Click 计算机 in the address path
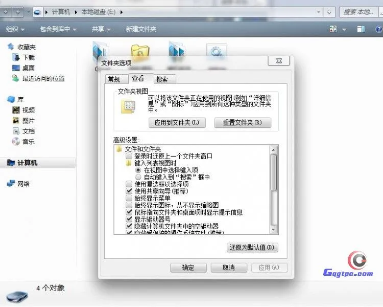383x307 pixels. 61,12
